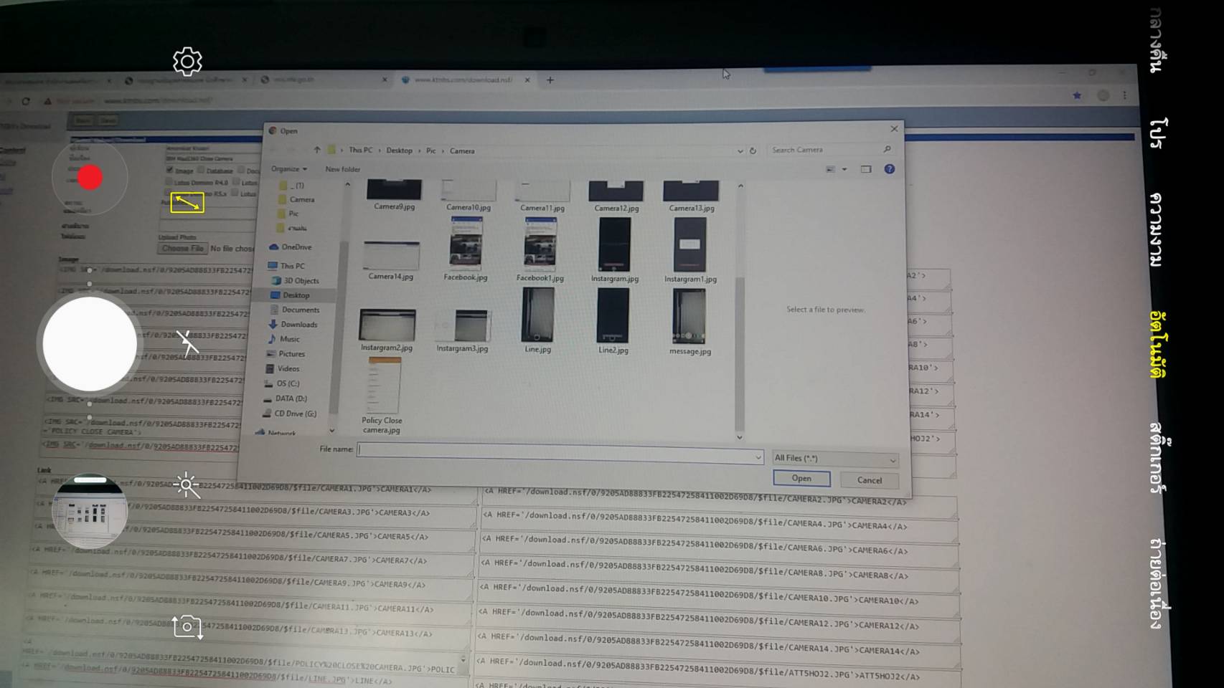Change aspect ratio with yellow arrow icon

tap(187, 203)
